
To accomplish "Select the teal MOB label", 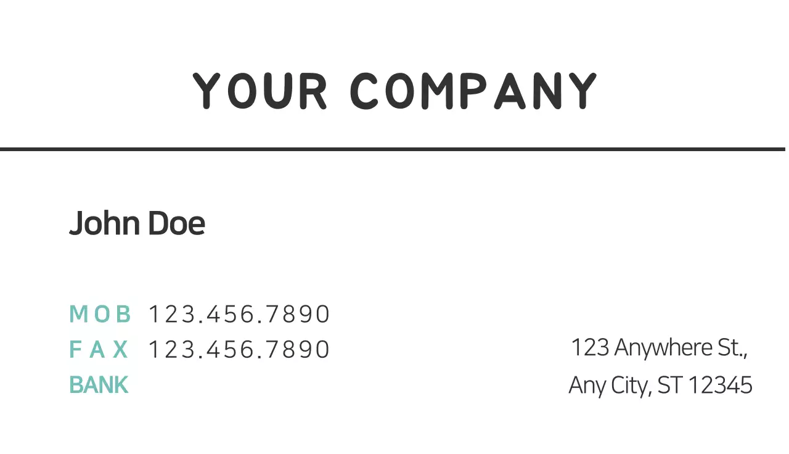I will coord(100,315).
